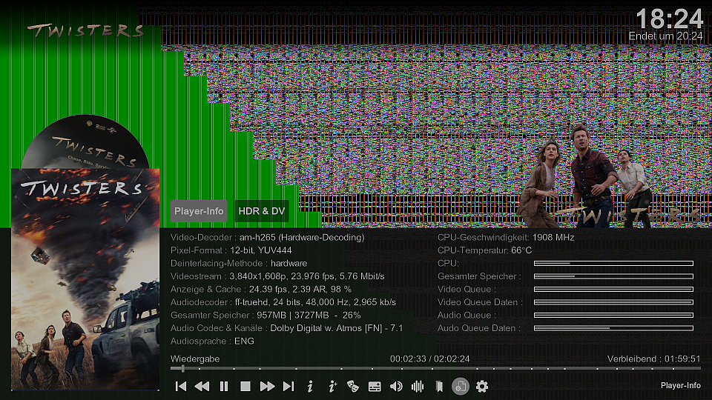Open the extended info plus icon

coord(332,387)
